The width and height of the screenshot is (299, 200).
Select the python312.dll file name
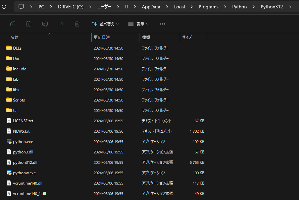coord(25,162)
